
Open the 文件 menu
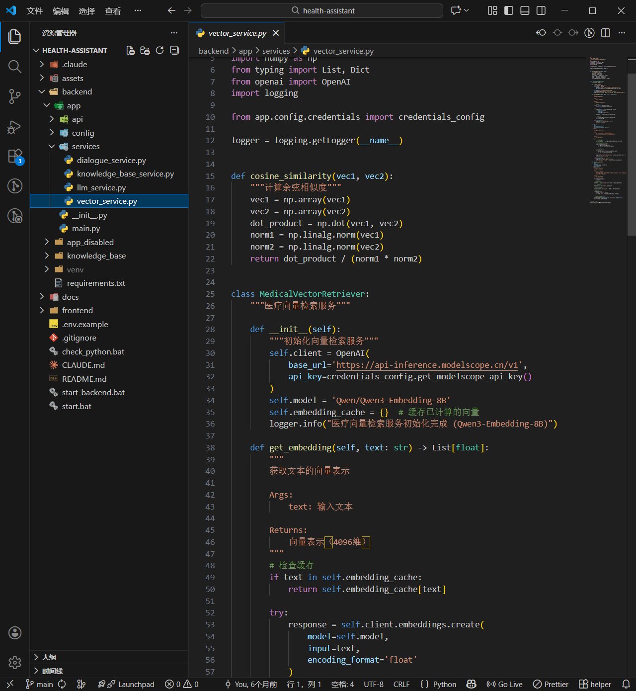(x=34, y=11)
